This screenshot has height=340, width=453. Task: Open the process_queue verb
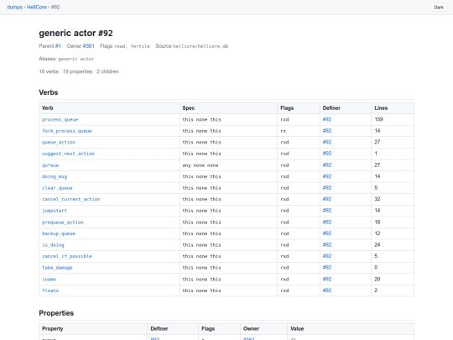(x=60, y=119)
